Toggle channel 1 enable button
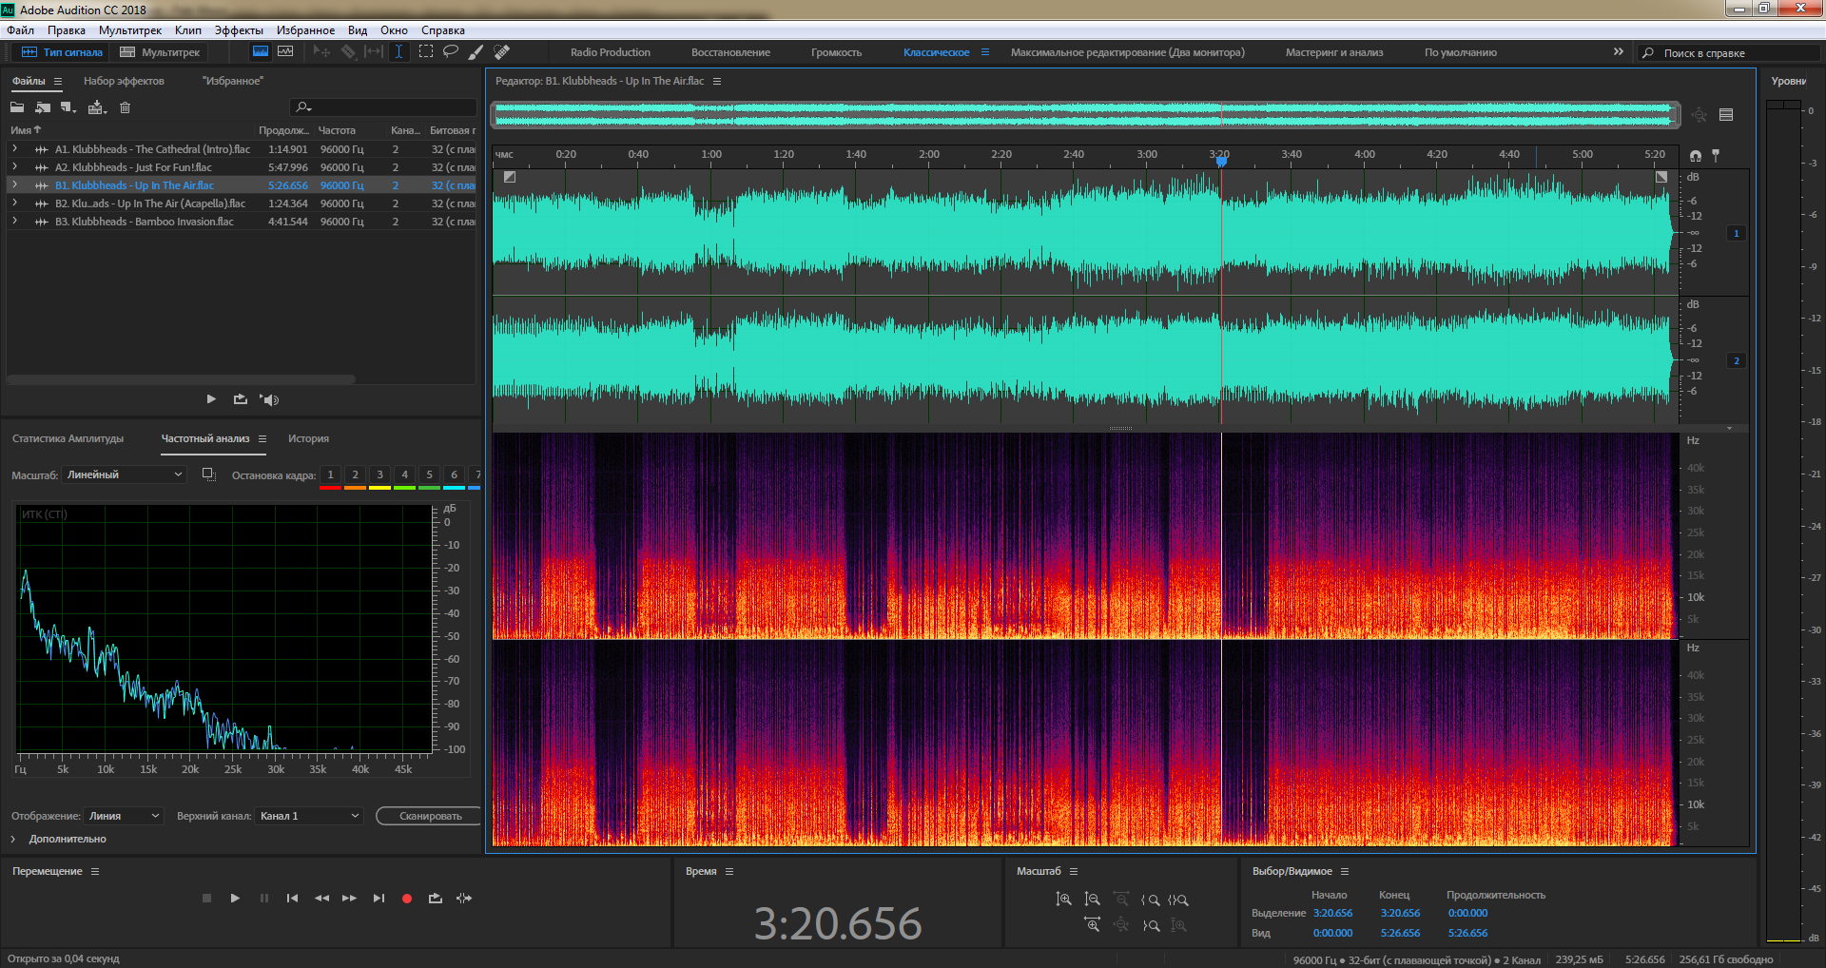The width and height of the screenshot is (1826, 968). pyautogui.click(x=1737, y=233)
